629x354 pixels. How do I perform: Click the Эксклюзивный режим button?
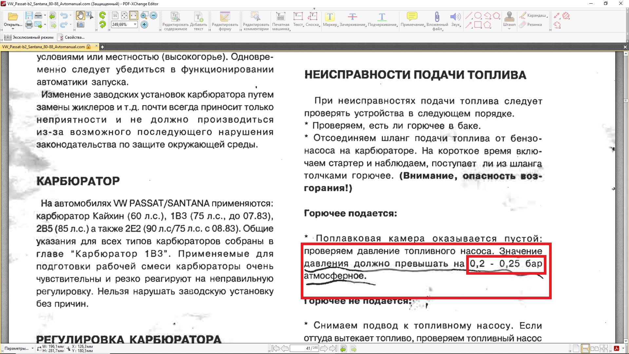pos(29,37)
